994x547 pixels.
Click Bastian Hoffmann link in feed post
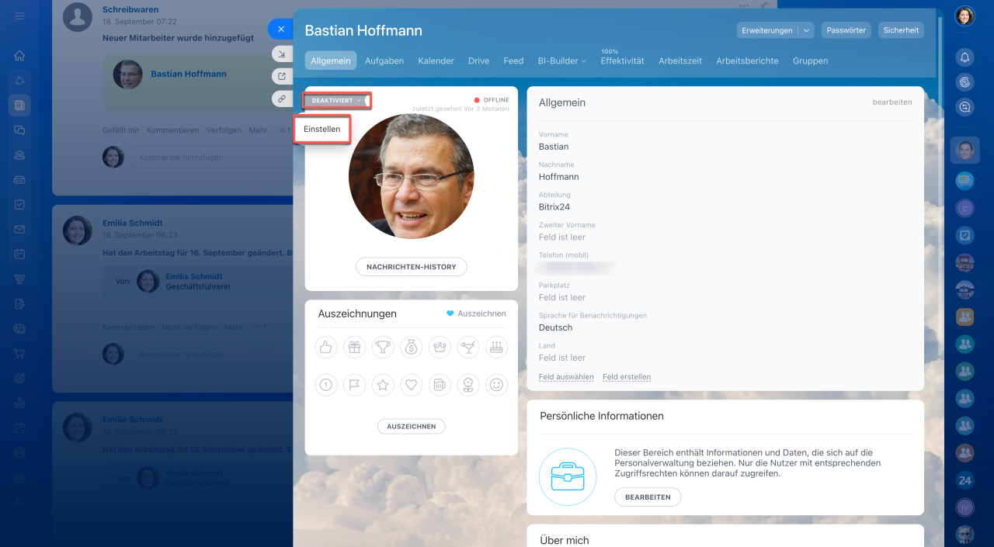pos(189,74)
